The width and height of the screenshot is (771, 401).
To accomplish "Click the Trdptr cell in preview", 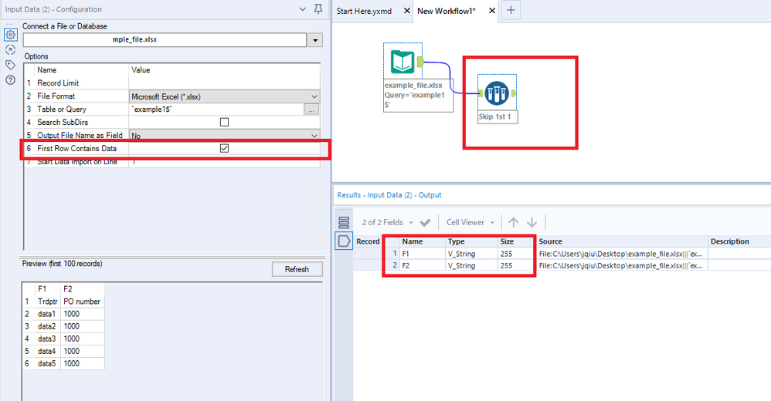I will pos(48,302).
